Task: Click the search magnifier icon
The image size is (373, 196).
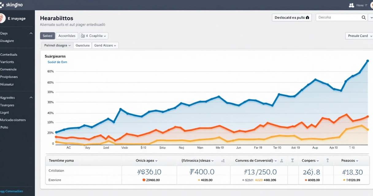Action: (364, 17)
